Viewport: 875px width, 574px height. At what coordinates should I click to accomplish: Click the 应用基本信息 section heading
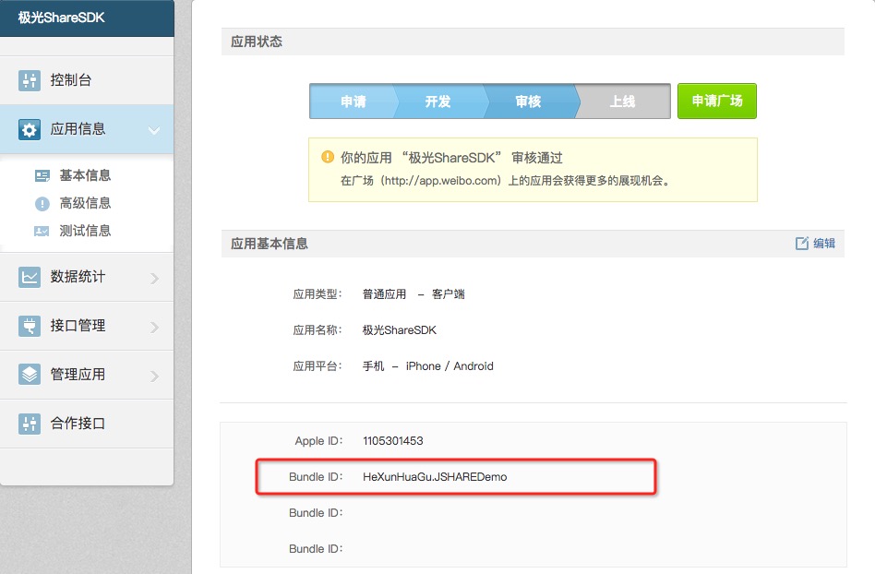[x=270, y=244]
